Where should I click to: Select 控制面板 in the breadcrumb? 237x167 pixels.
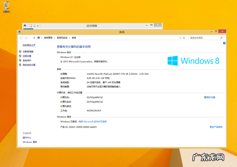48,38
